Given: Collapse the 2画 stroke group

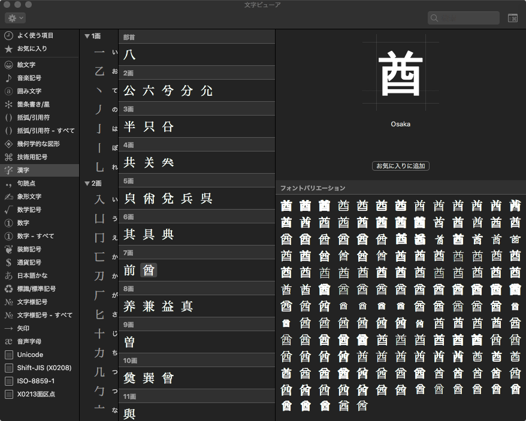Looking at the screenshot, I should tap(87, 183).
